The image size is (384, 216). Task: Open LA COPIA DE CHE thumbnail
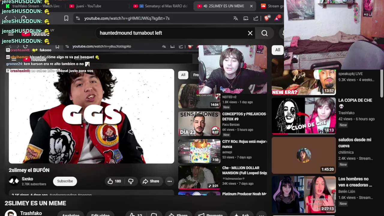(304, 116)
